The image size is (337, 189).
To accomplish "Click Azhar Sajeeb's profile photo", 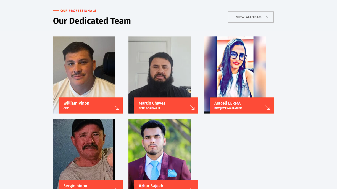I will click(159, 150).
